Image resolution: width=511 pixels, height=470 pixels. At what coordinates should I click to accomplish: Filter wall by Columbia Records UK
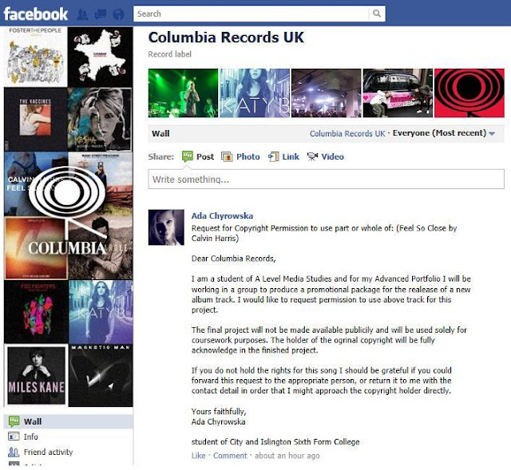tap(347, 133)
